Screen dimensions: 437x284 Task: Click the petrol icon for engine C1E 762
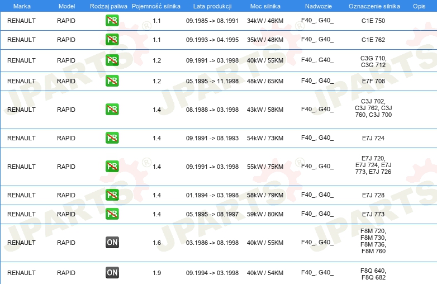pyautogui.click(x=112, y=40)
